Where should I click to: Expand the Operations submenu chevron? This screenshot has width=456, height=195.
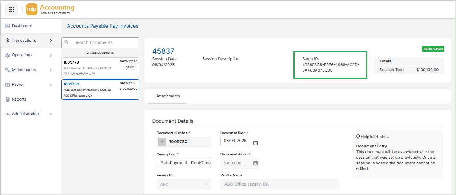tap(51, 55)
